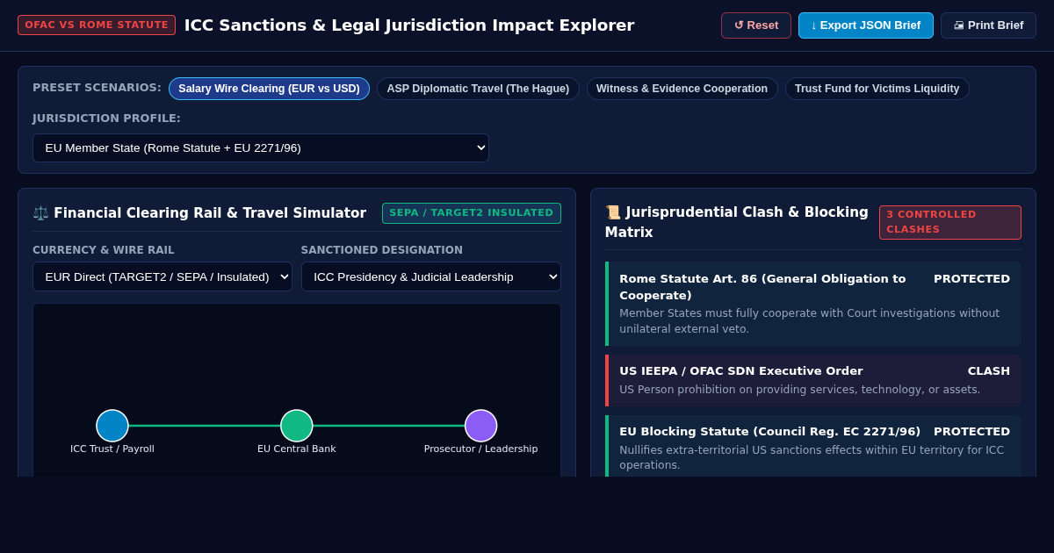Open the Jurisdiction Profile dropdown
This screenshot has width=1054, height=553.
261,147
